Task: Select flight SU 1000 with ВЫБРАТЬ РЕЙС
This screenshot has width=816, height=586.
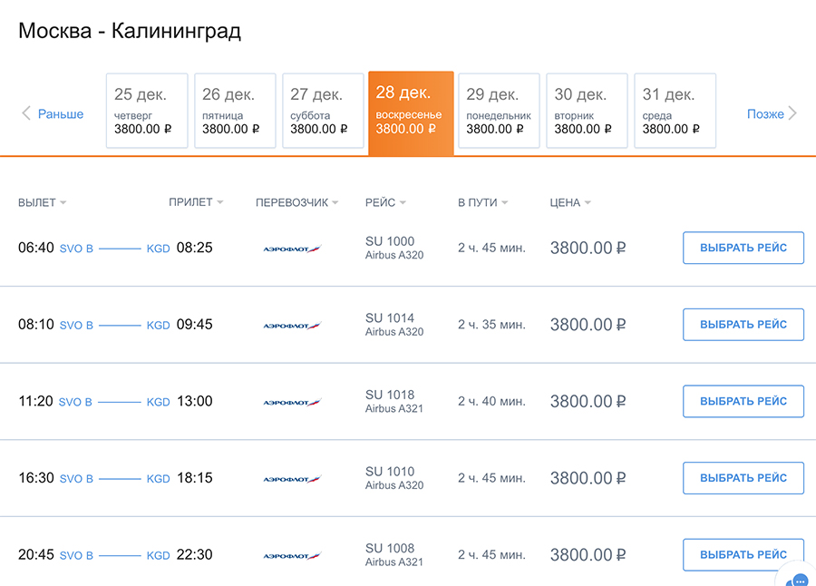Action: [x=743, y=248]
